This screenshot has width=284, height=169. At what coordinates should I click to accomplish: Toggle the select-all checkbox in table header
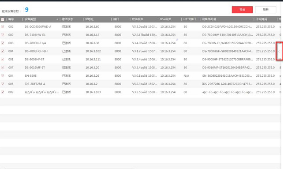coord(3,19)
